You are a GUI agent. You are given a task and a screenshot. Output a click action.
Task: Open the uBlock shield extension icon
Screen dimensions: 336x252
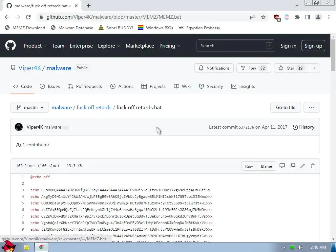tap(277, 18)
